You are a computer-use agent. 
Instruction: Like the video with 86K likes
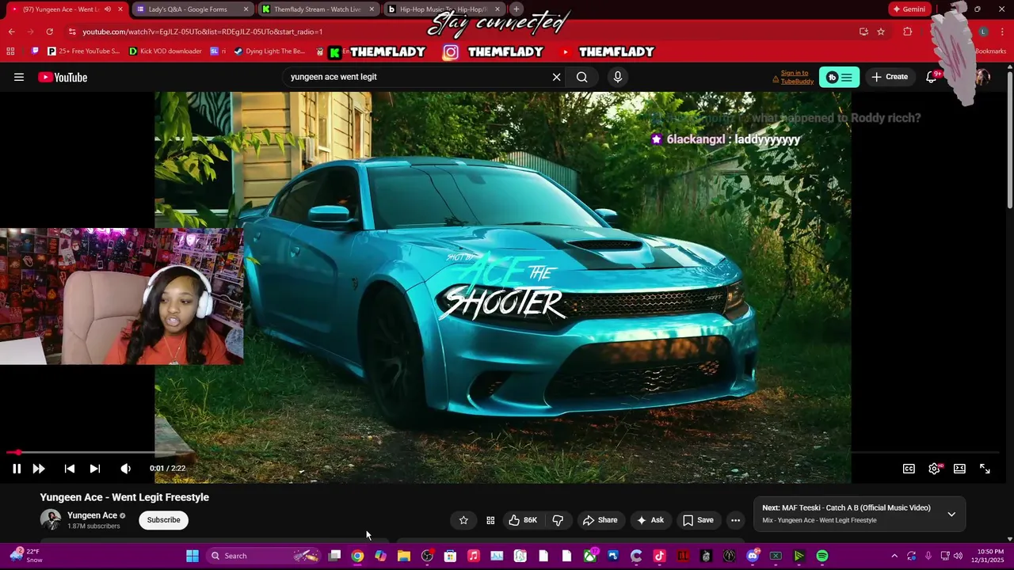coord(523,520)
